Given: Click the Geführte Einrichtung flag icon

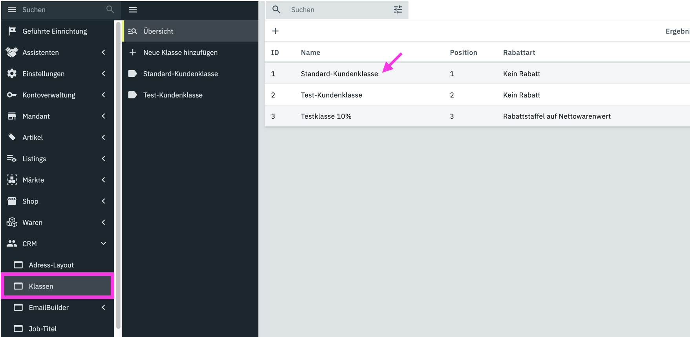Looking at the screenshot, I should tap(12, 31).
